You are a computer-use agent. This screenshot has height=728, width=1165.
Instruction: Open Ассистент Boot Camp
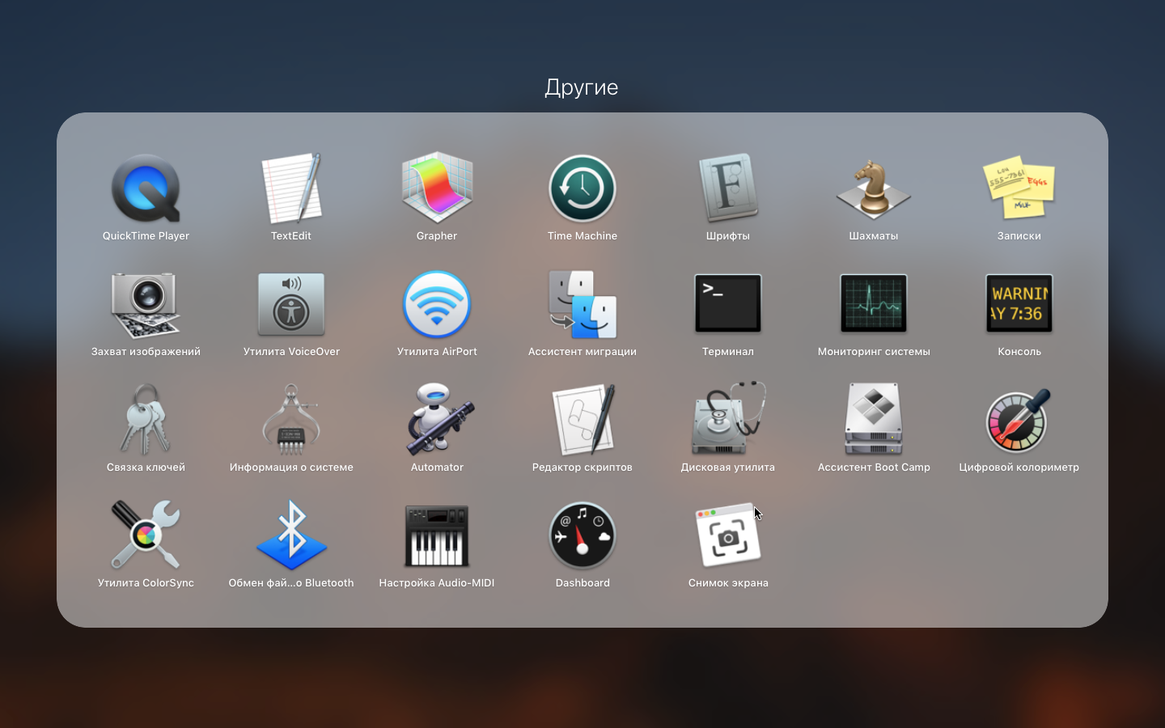tap(874, 420)
